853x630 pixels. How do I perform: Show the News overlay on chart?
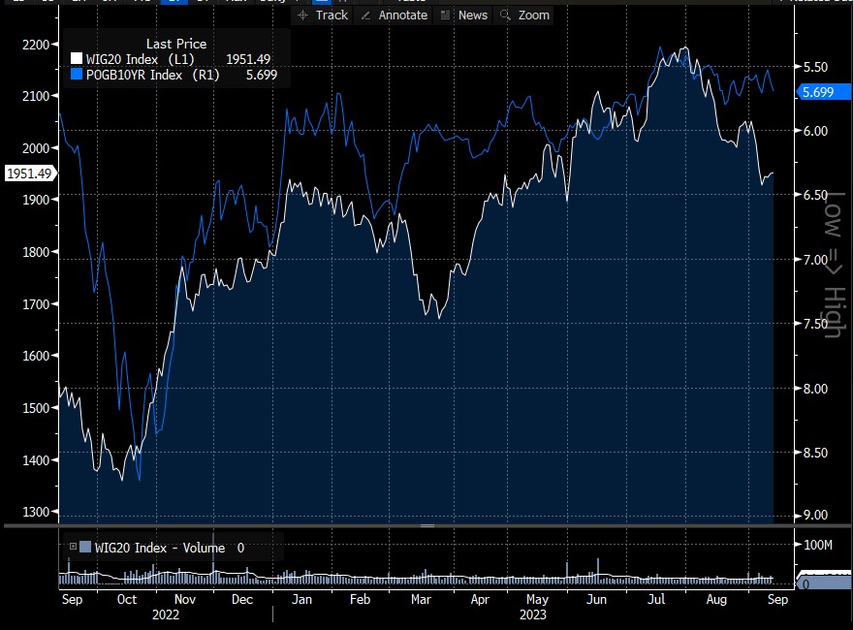tap(462, 16)
